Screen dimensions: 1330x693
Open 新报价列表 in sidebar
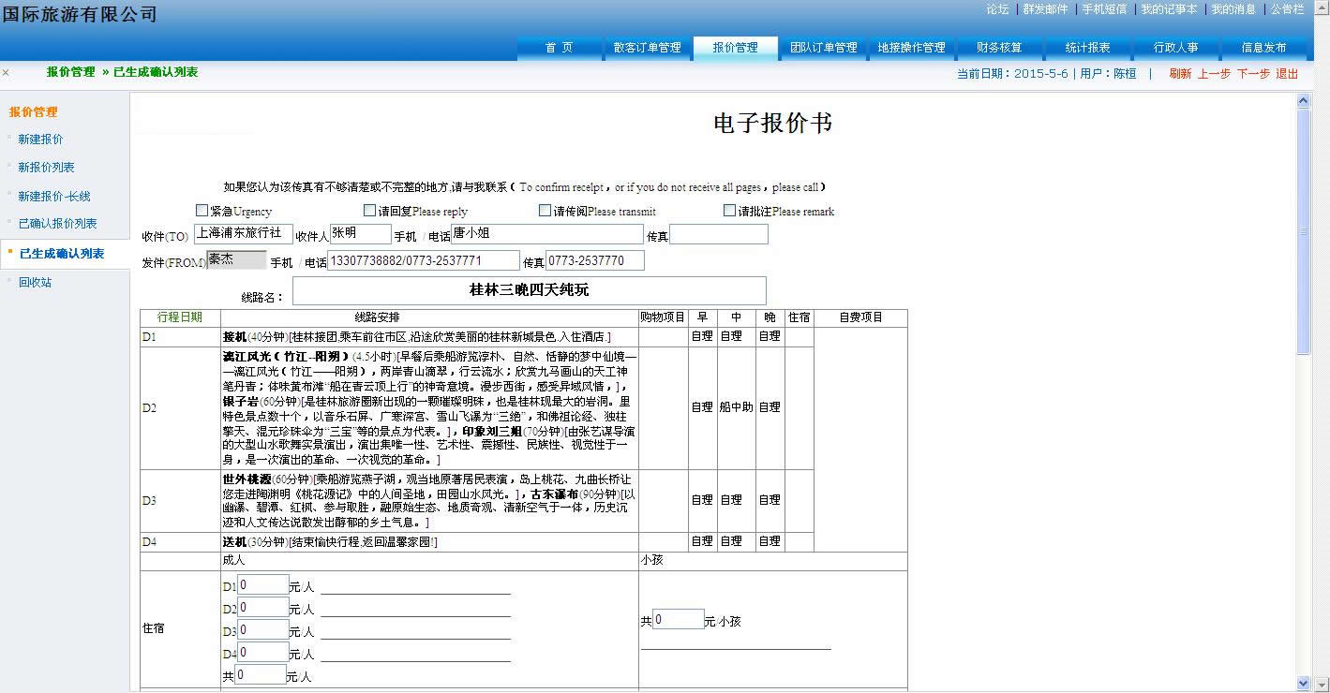46,168
